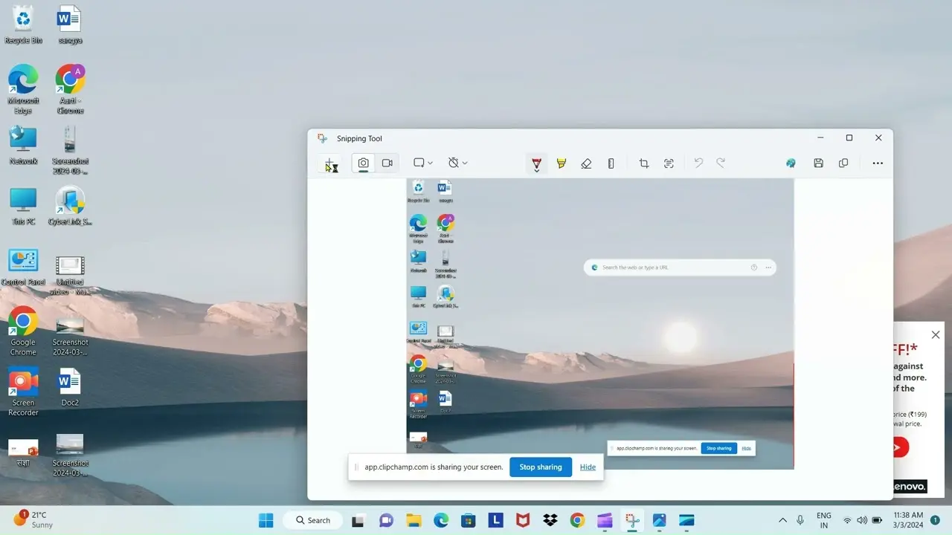Select the red Ballpoint pen tool

coord(536,163)
